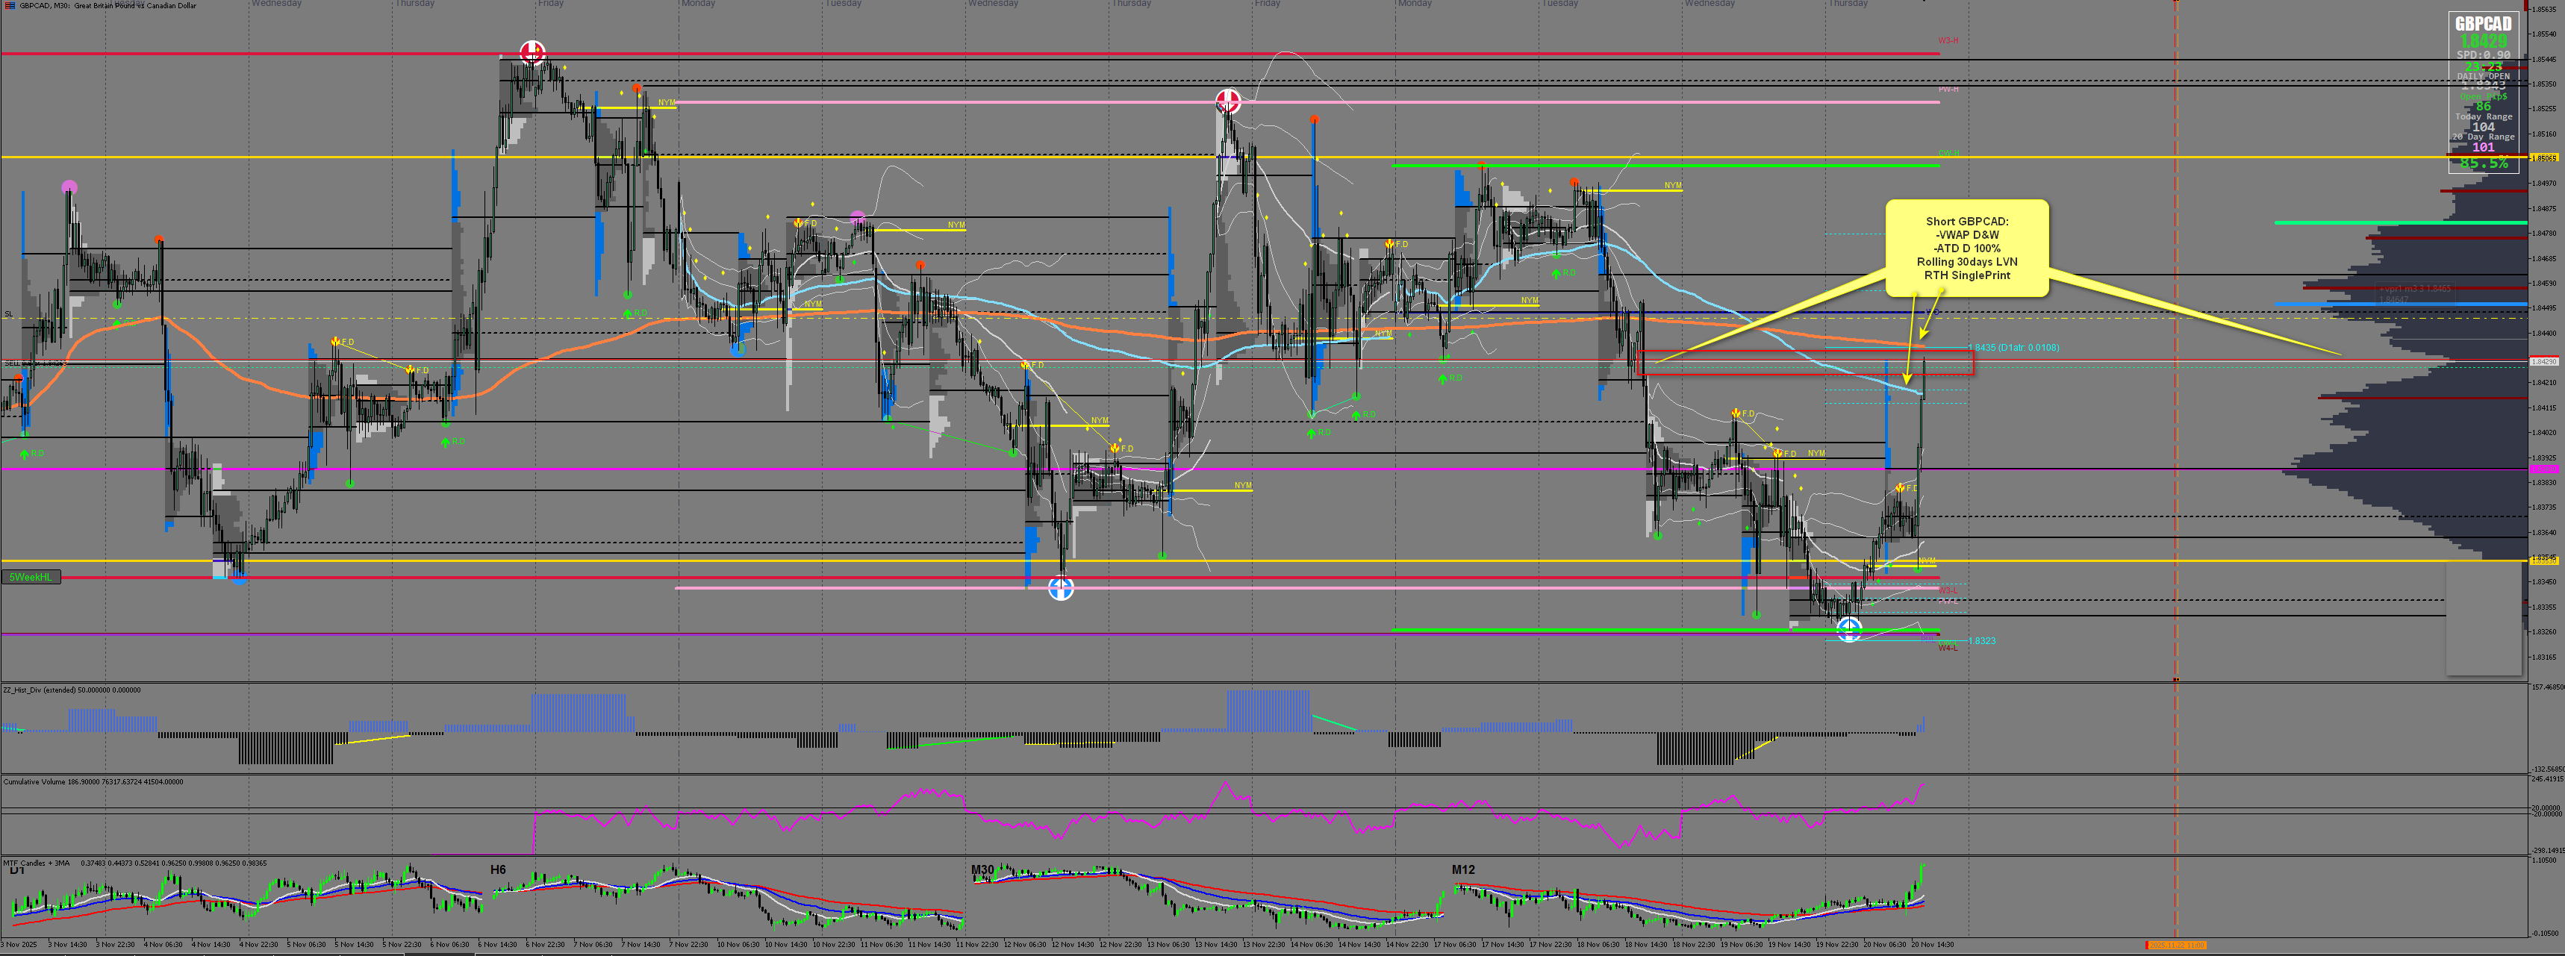Click the small chart icon before the GBPCAD, M30 title
2565x956 pixels.
[9, 6]
